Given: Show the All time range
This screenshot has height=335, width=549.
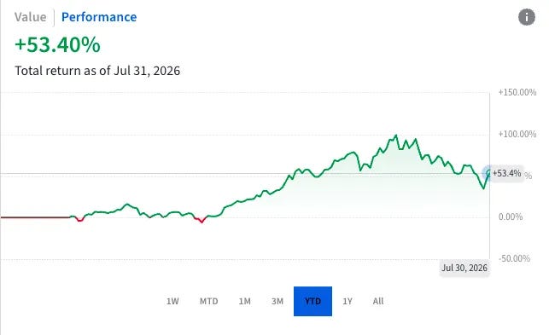Looking at the screenshot, I should [378, 301].
